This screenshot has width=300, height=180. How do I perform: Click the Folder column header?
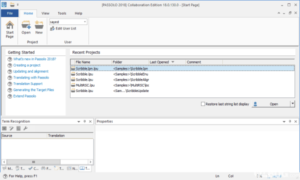point(130,62)
